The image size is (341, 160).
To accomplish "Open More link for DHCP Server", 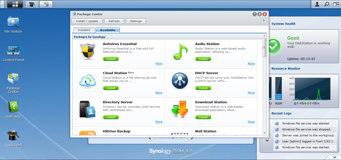I will tap(251, 93).
